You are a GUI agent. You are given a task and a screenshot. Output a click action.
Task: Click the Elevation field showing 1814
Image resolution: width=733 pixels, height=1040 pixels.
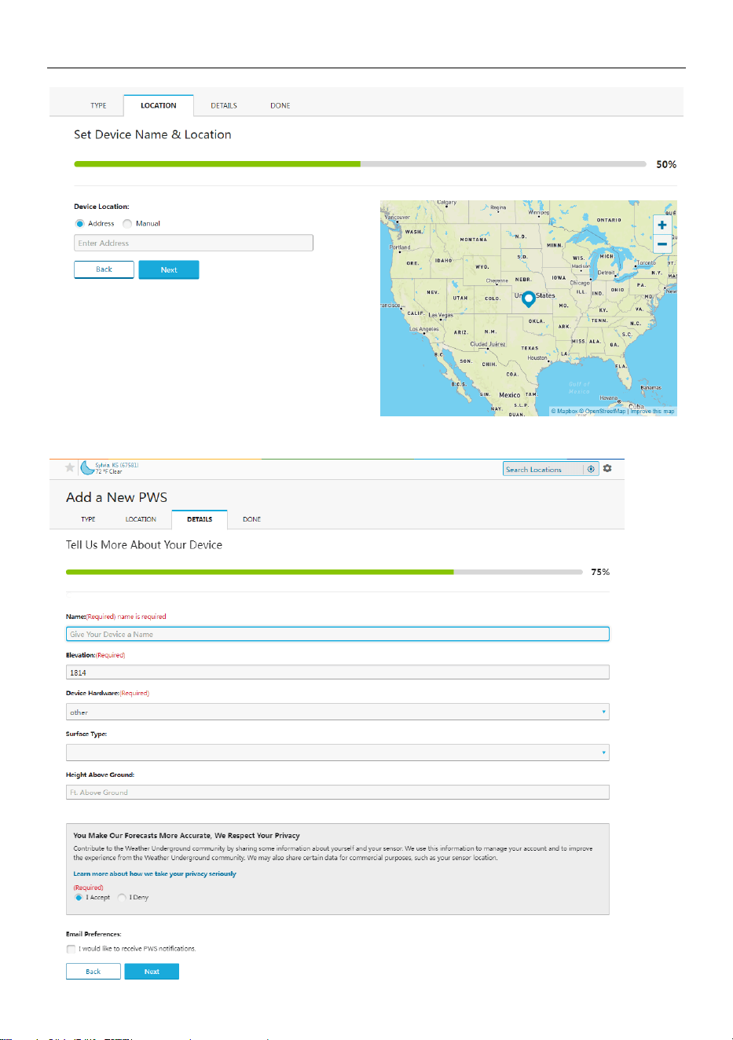tap(338, 672)
